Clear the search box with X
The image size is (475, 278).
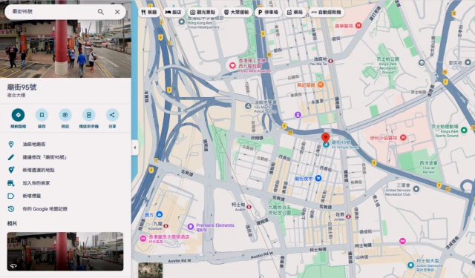(x=117, y=12)
